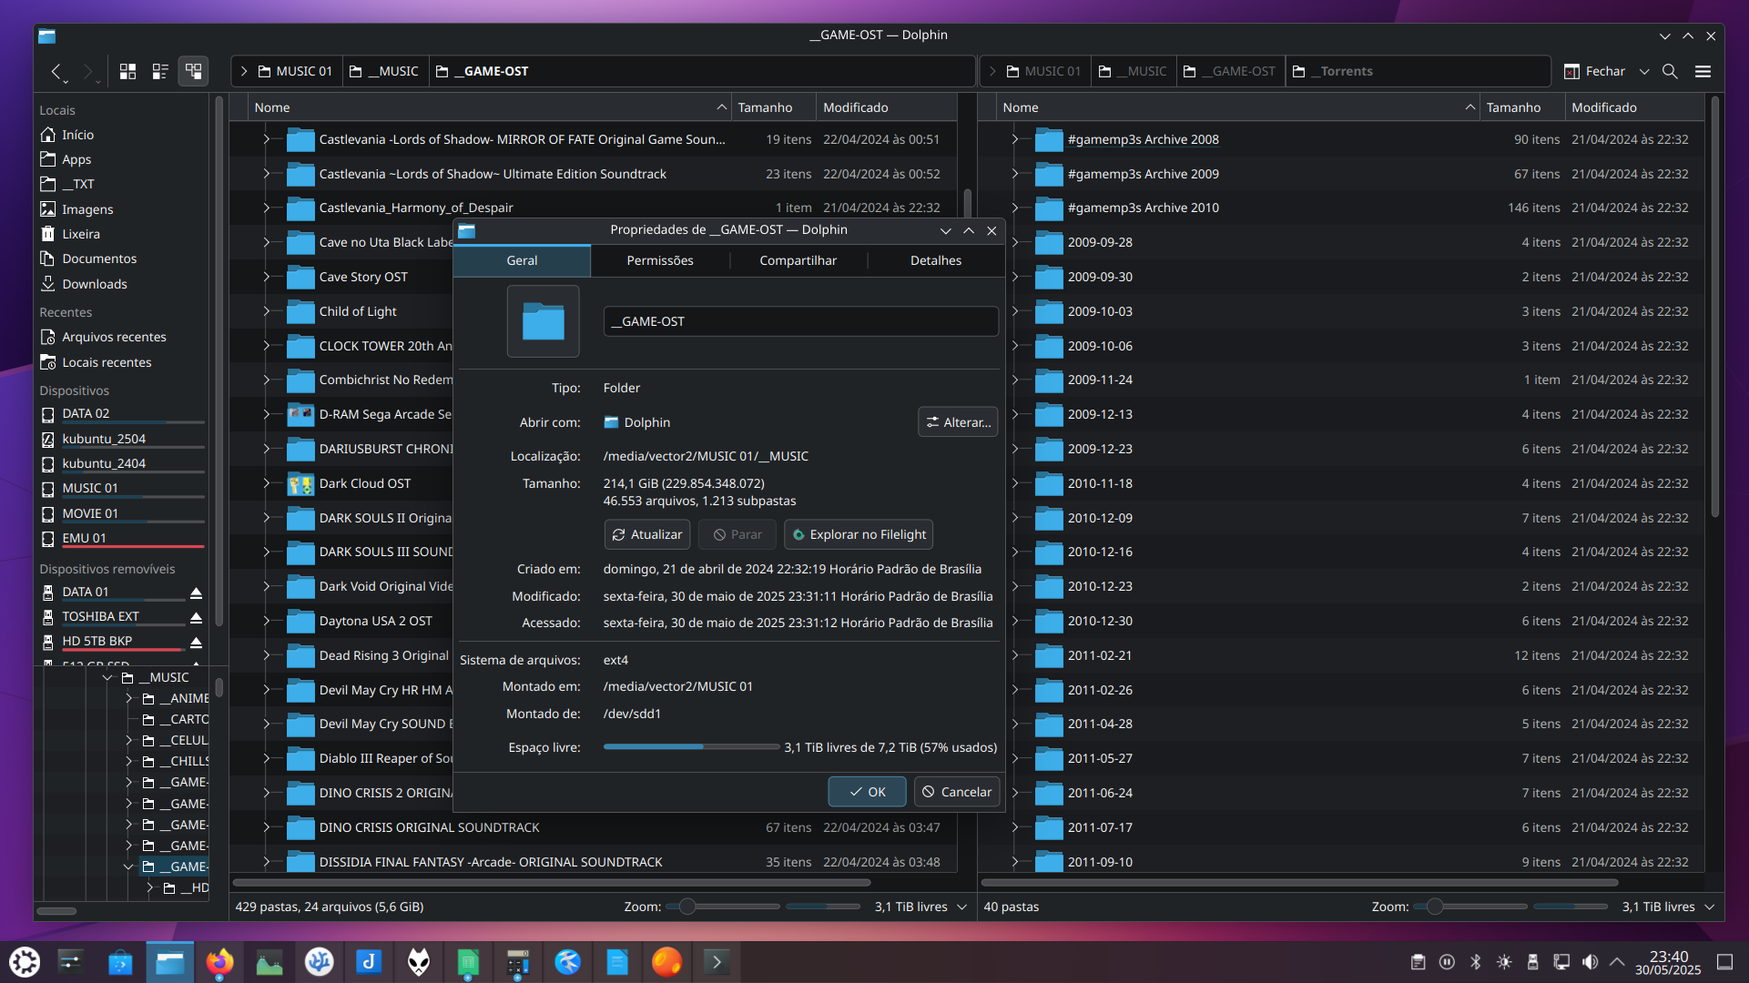
Task: Open free space dropdown in left status bar
Action: tap(961, 907)
